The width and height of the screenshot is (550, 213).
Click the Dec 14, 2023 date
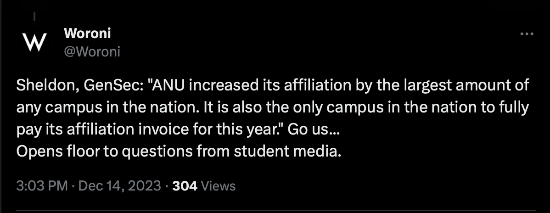tap(120, 185)
